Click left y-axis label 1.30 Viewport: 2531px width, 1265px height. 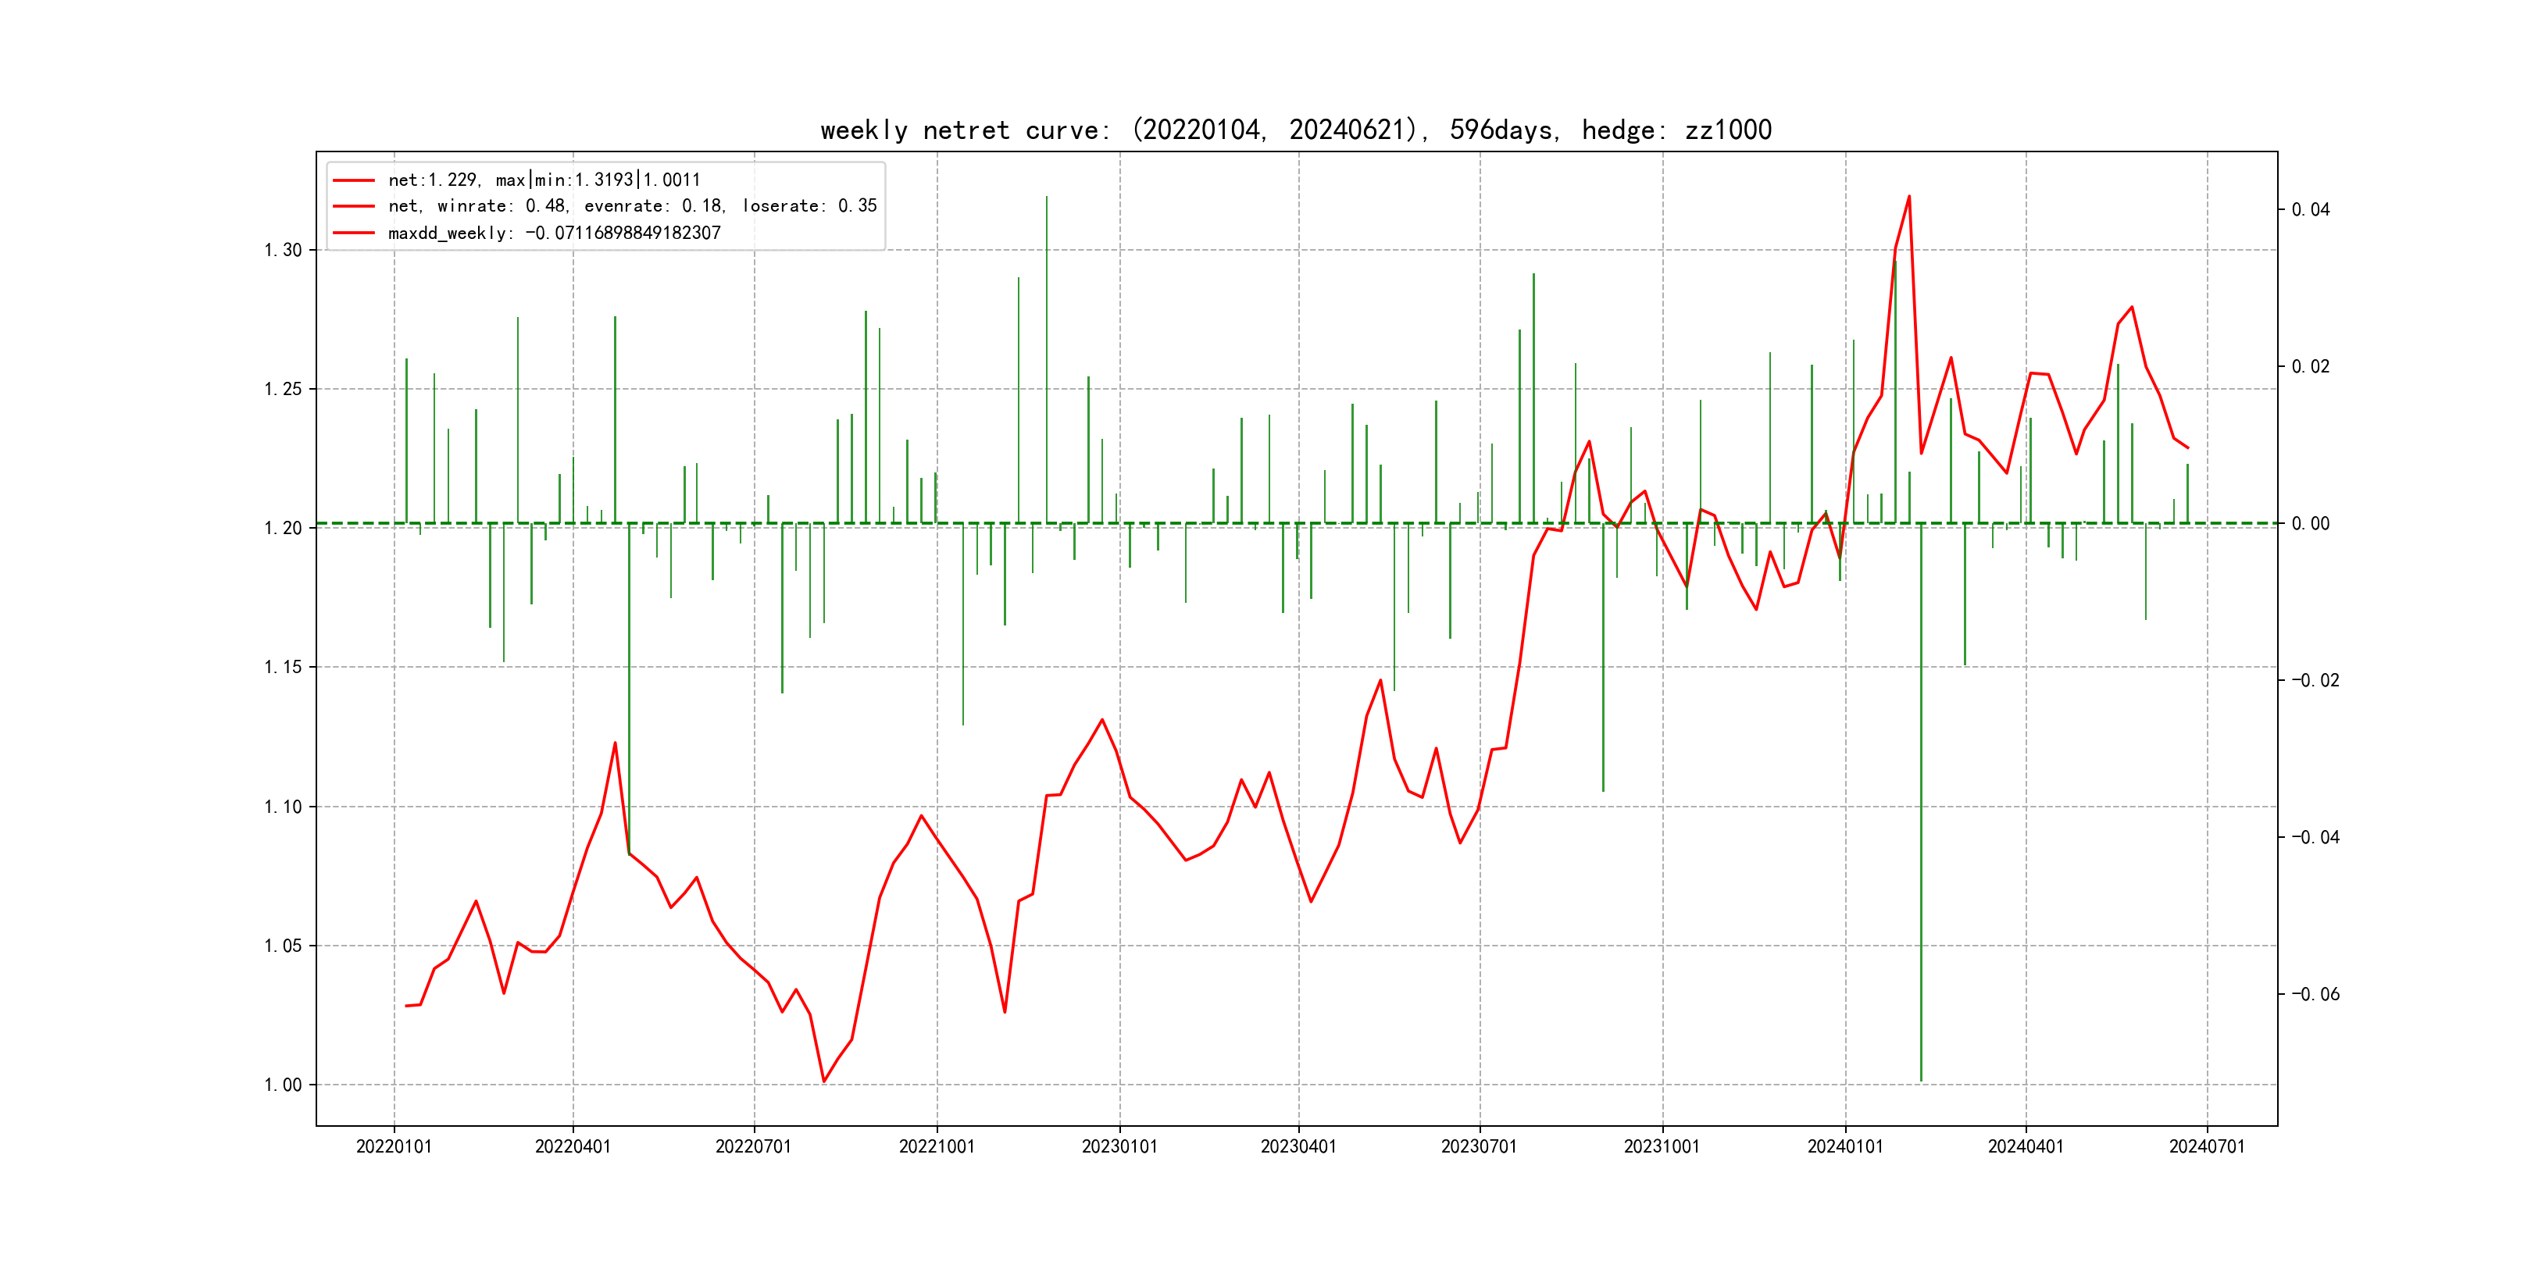click(283, 251)
